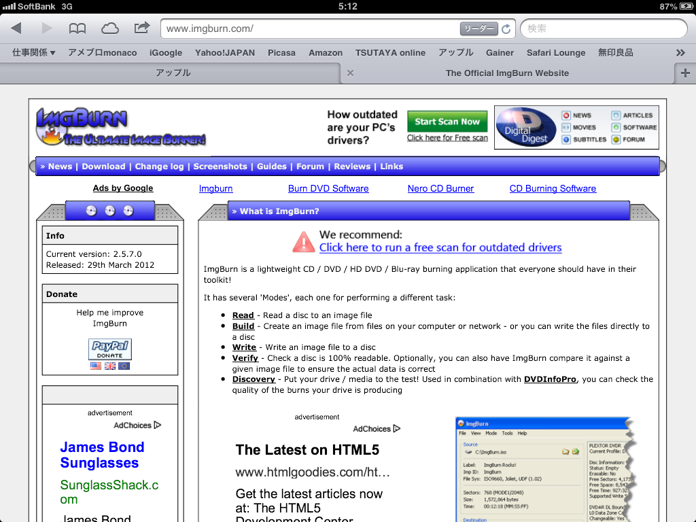Open the bookmarks book icon

77,29
